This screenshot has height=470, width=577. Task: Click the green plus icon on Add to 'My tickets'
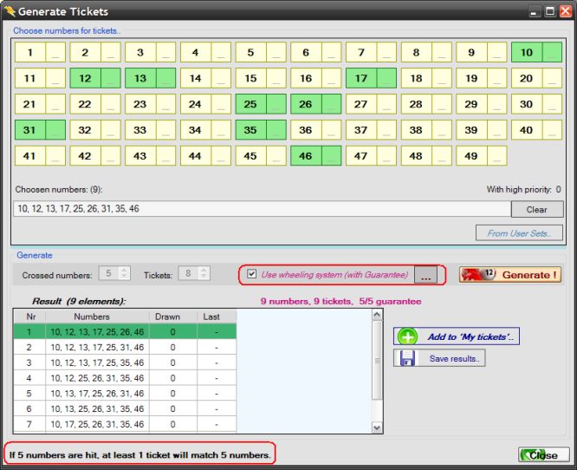407,336
